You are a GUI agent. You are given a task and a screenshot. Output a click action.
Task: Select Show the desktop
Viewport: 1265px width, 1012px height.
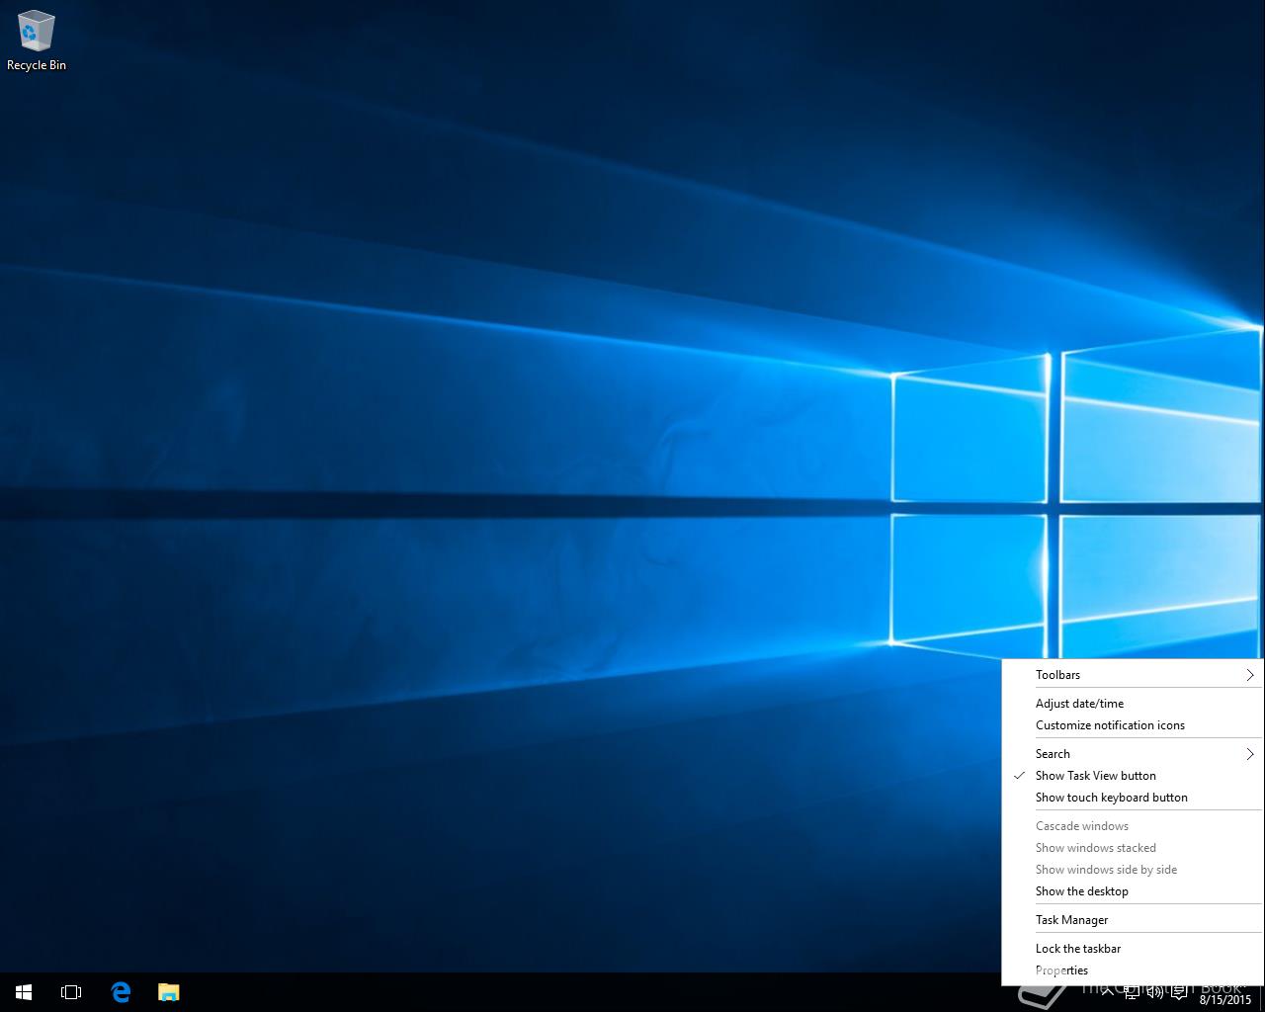click(x=1133, y=891)
